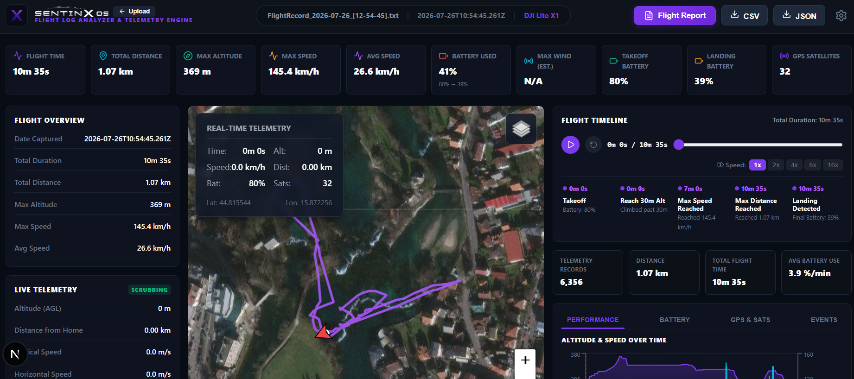Screen dimensions: 854x379
Task: Click the DJI Lito X1 drone label
Action: [x=542, y=16]
